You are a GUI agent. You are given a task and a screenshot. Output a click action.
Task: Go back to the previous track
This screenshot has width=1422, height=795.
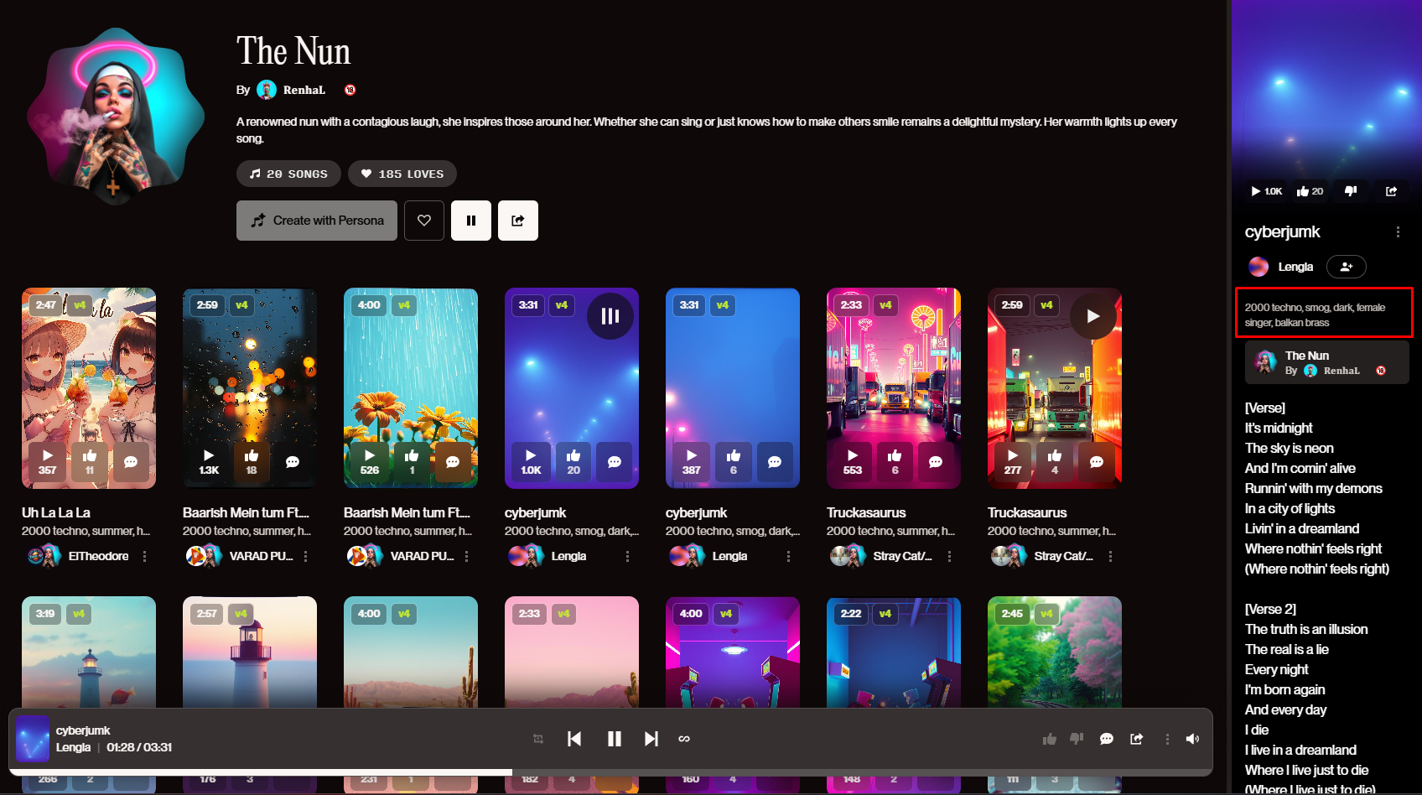coord(574,739)
